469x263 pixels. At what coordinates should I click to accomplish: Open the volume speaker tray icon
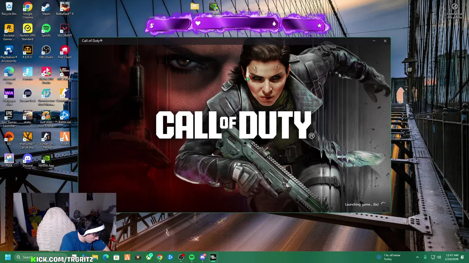tap(439, 257)
